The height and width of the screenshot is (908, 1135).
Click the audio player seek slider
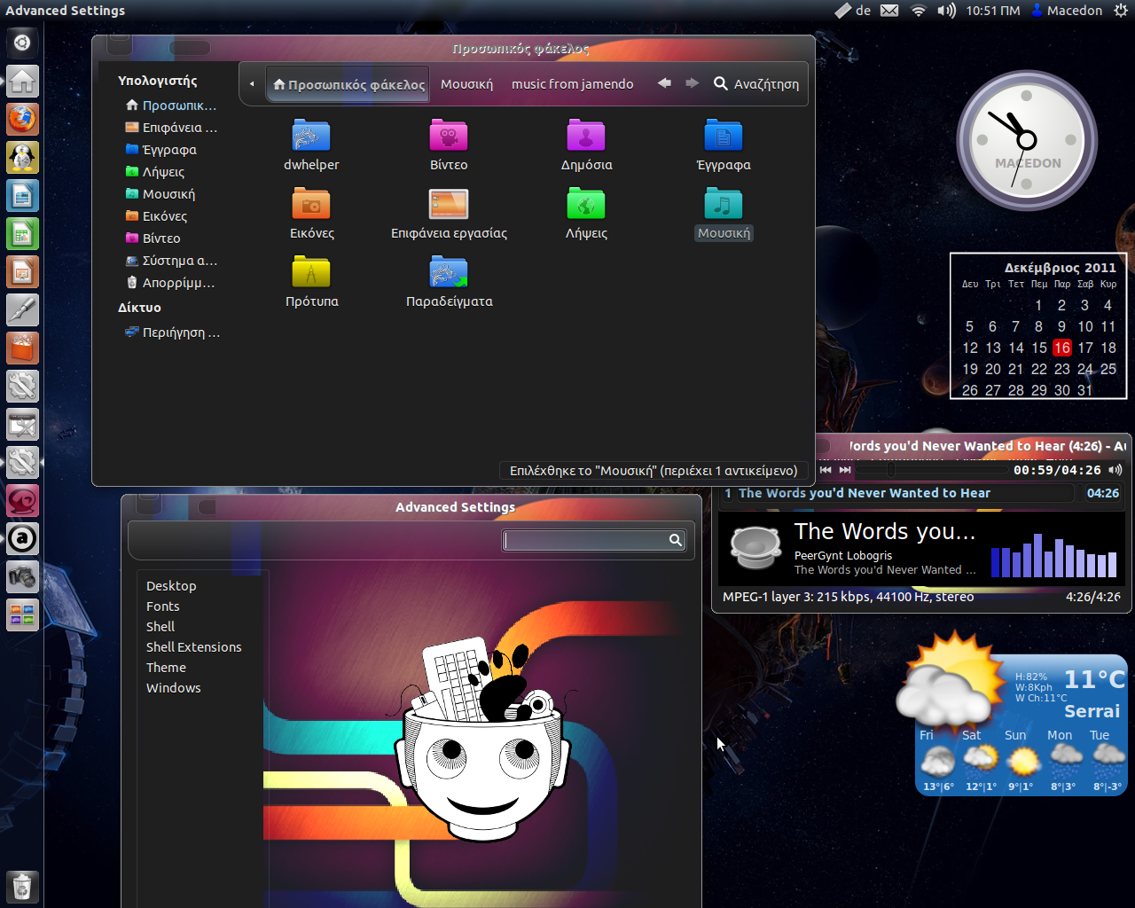(x=931, y=470)
